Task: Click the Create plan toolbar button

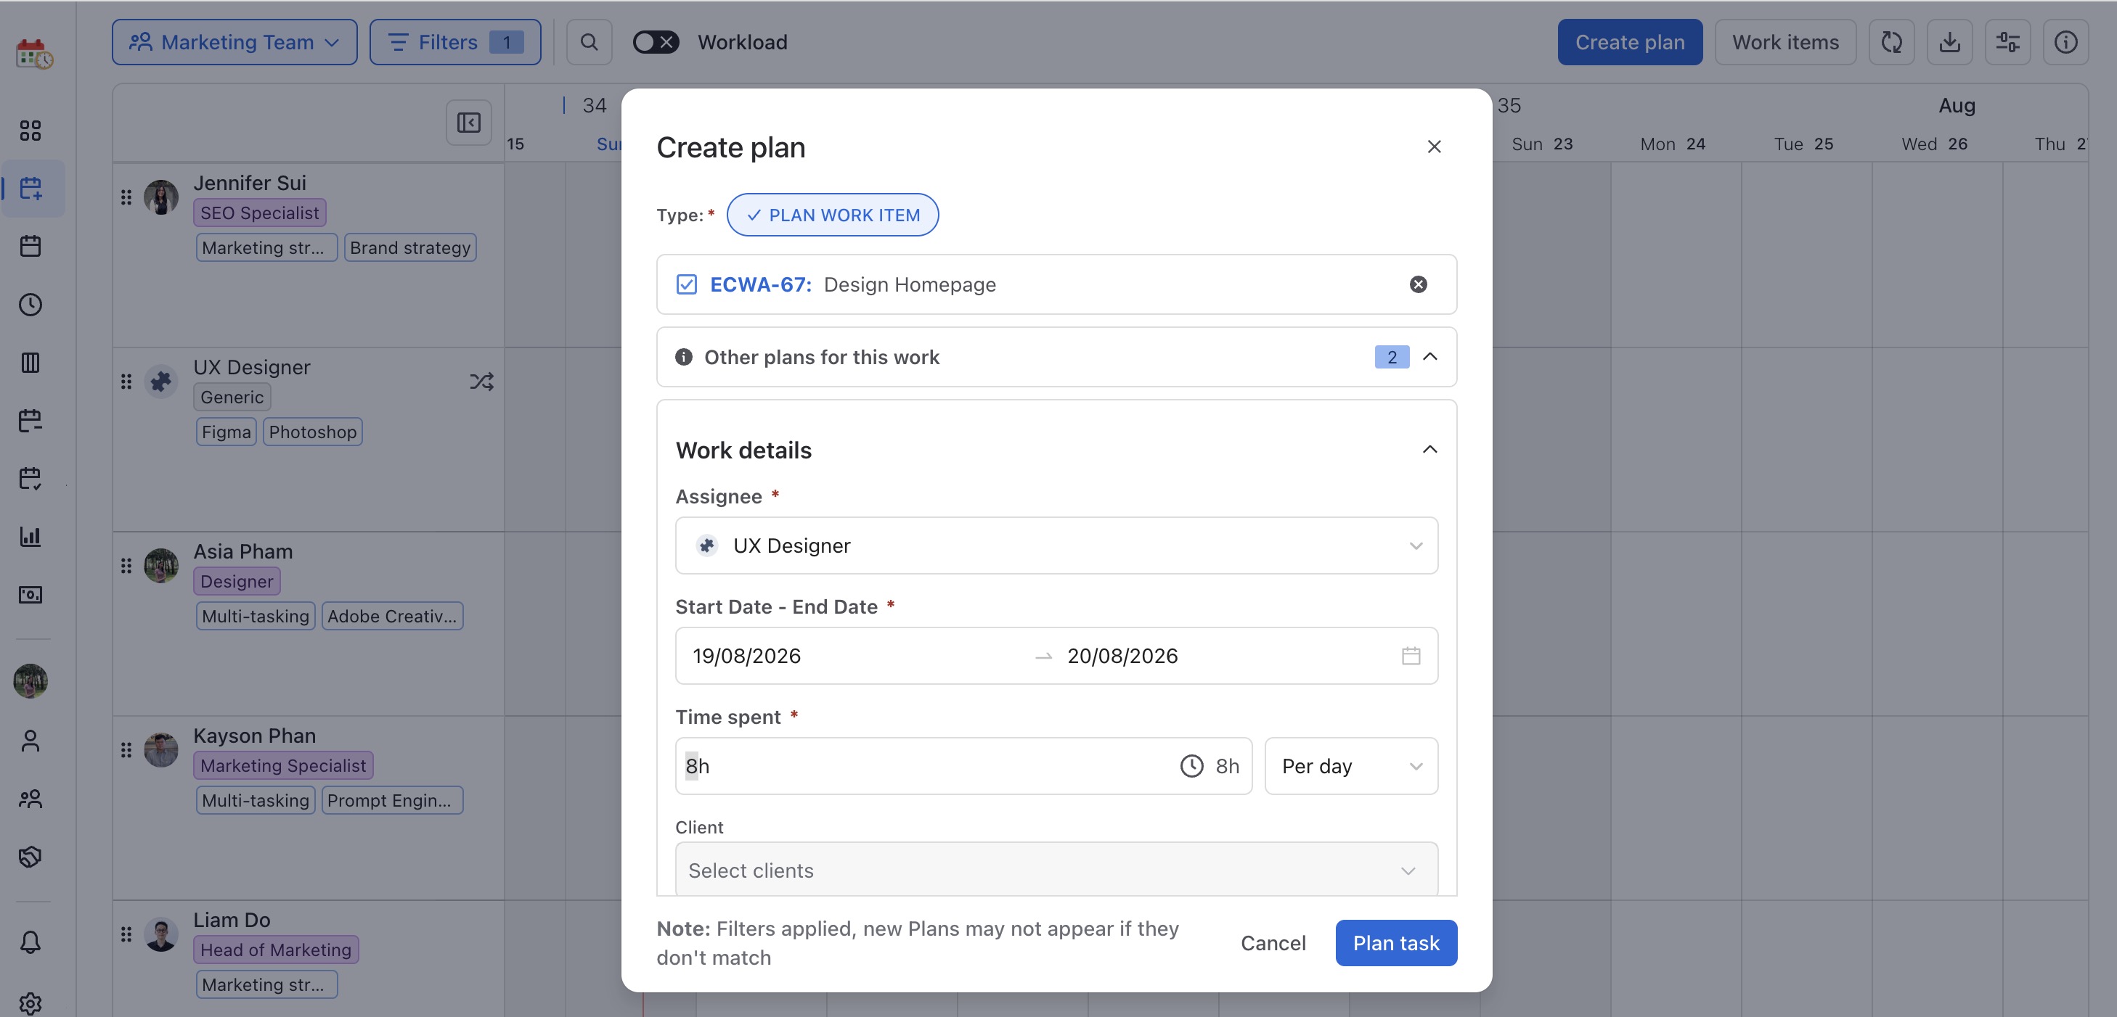Action: point(1630,42)
